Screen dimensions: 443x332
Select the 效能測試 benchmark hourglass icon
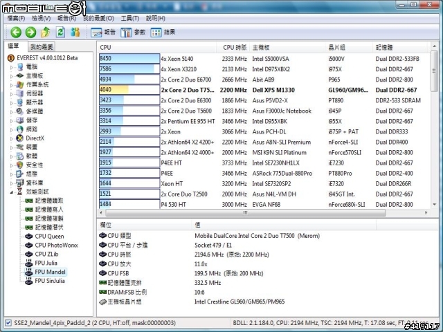(x=20, y=192)
